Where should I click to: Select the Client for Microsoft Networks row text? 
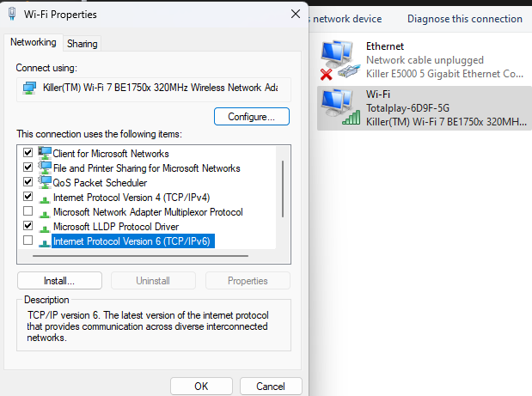pyautogui.click(x=111, y=154)
